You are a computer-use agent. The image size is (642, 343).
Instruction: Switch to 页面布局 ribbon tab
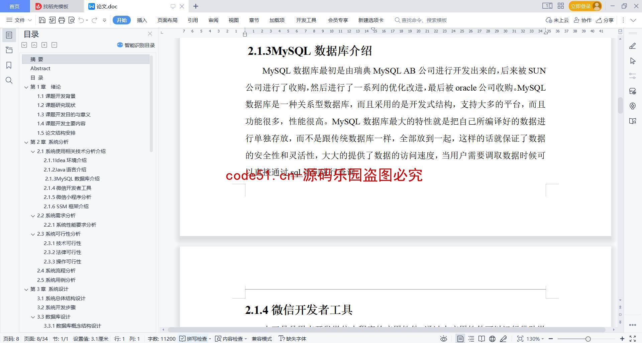(168, 20)
